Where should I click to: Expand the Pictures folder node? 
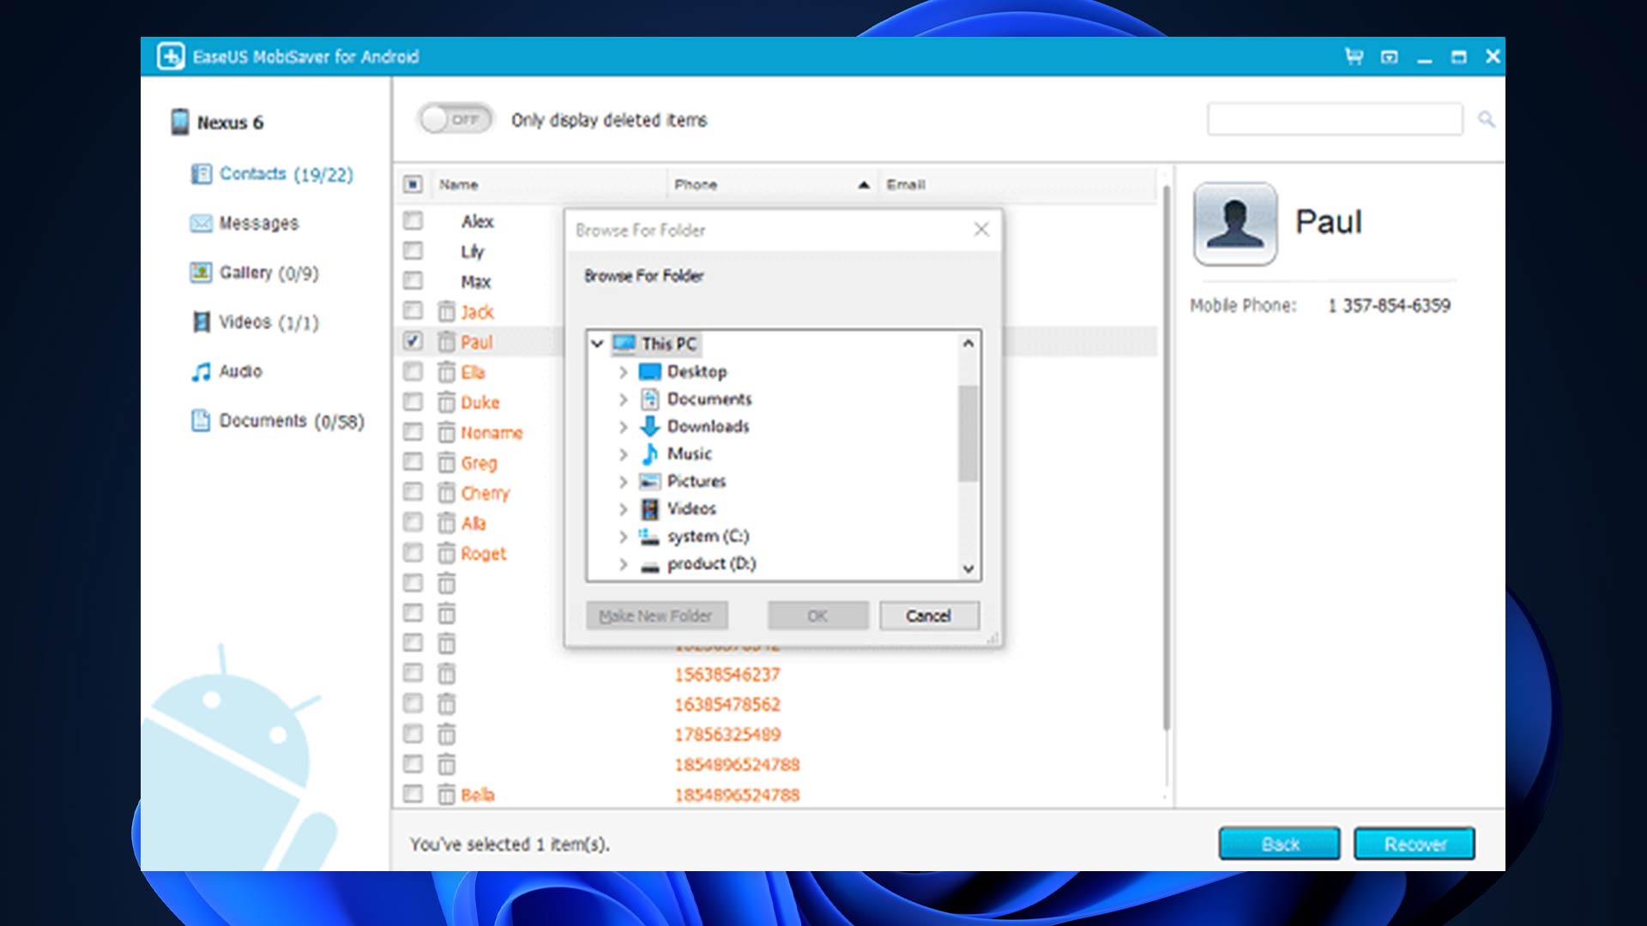[624, 482]
